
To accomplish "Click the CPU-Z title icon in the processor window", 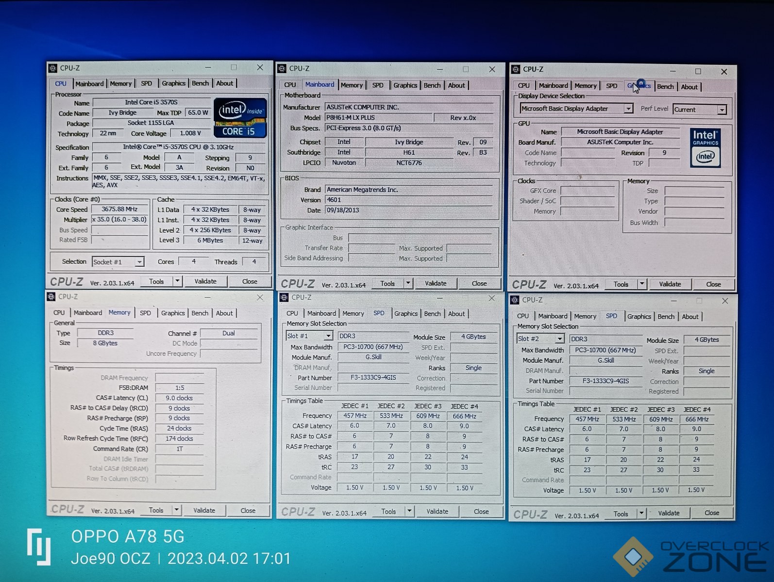I will tap(53, 68).
